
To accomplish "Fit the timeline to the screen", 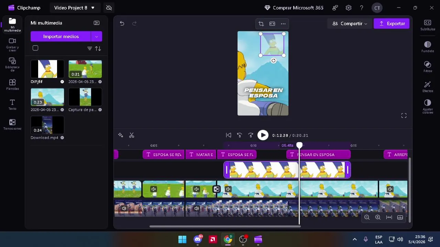I will point(389,217).
